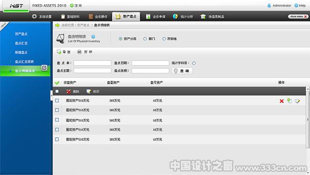Image resolution: width=310 pixels, height=175 pixels.
Task: Click the green 注册 register icon
Action: coord(72,6)
